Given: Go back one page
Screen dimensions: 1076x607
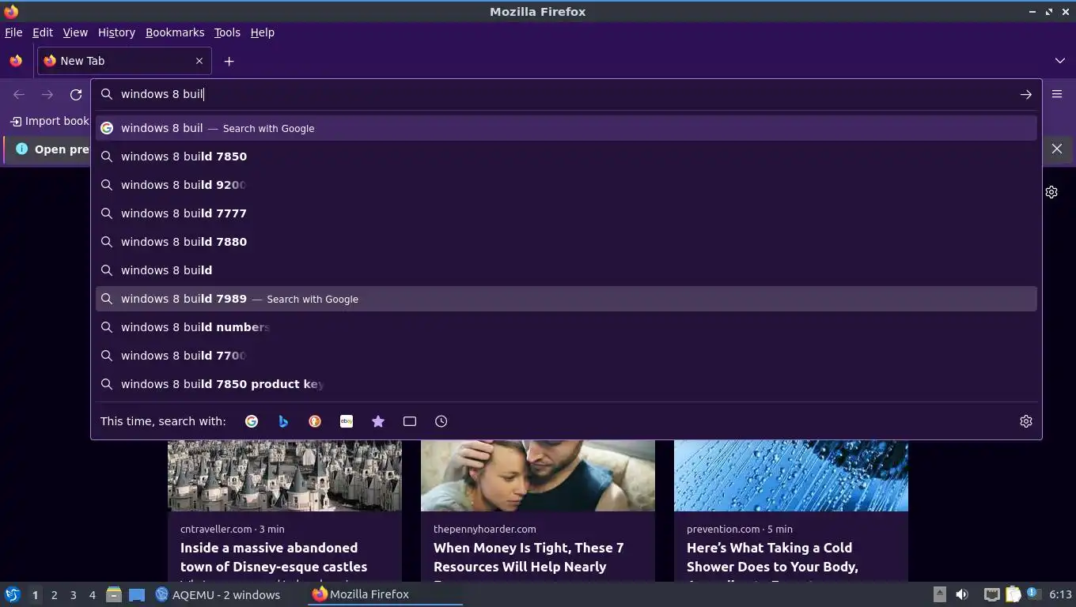Looking at the screenshot, I should point(19,94).
